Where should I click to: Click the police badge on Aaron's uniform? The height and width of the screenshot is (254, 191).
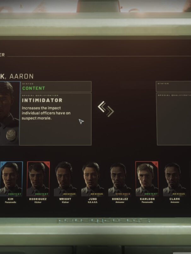point(11,135)
